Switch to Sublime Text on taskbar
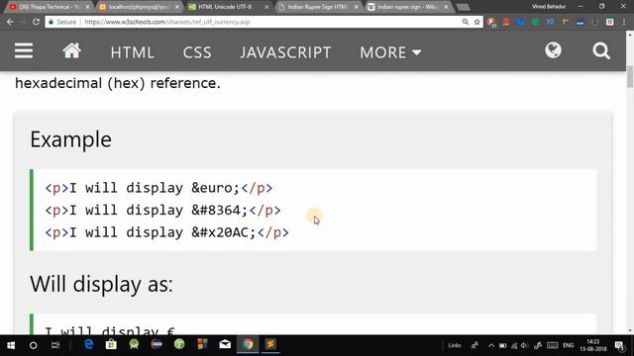 click(x=270, y=344)
